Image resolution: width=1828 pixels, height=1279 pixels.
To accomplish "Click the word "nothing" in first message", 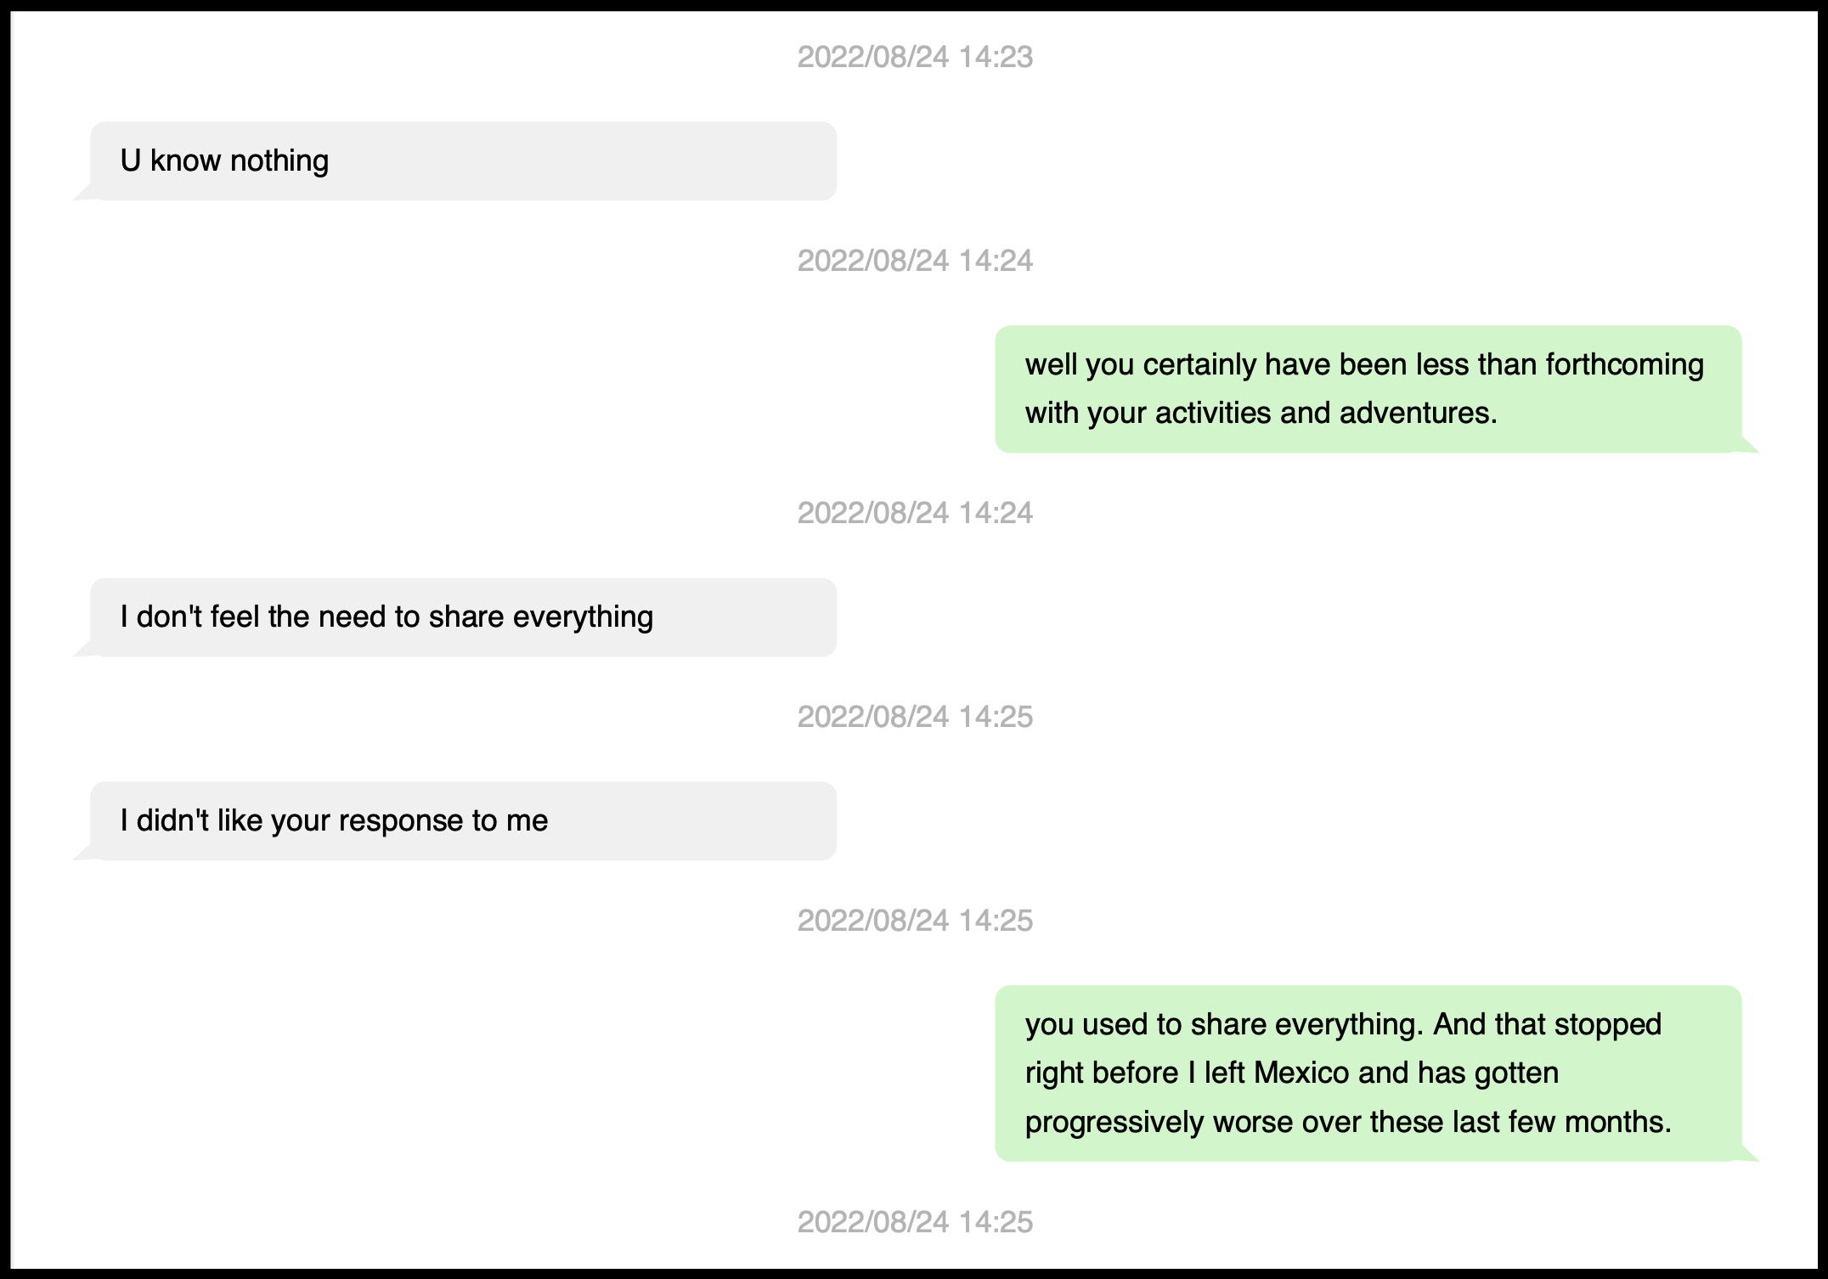I will coord(279,161).
